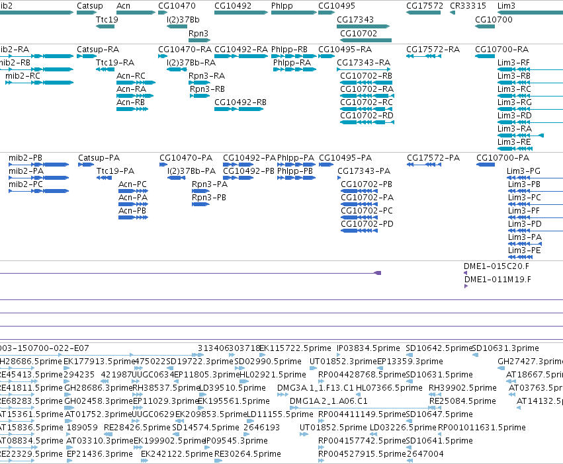The height and width of the screenshot is (464, 563).
Task: Click the CG17572 gene label
Action: (x=425, y=6)
